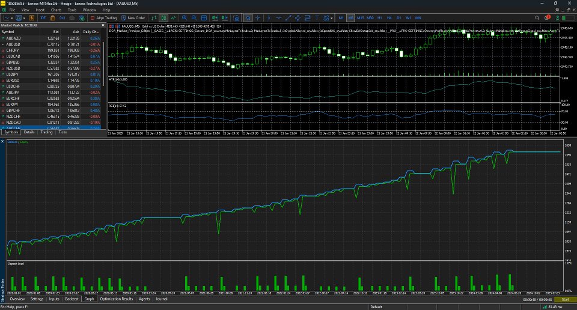Open the profiles icon in toolbar

pyautogui.click(x=19, y=17)
